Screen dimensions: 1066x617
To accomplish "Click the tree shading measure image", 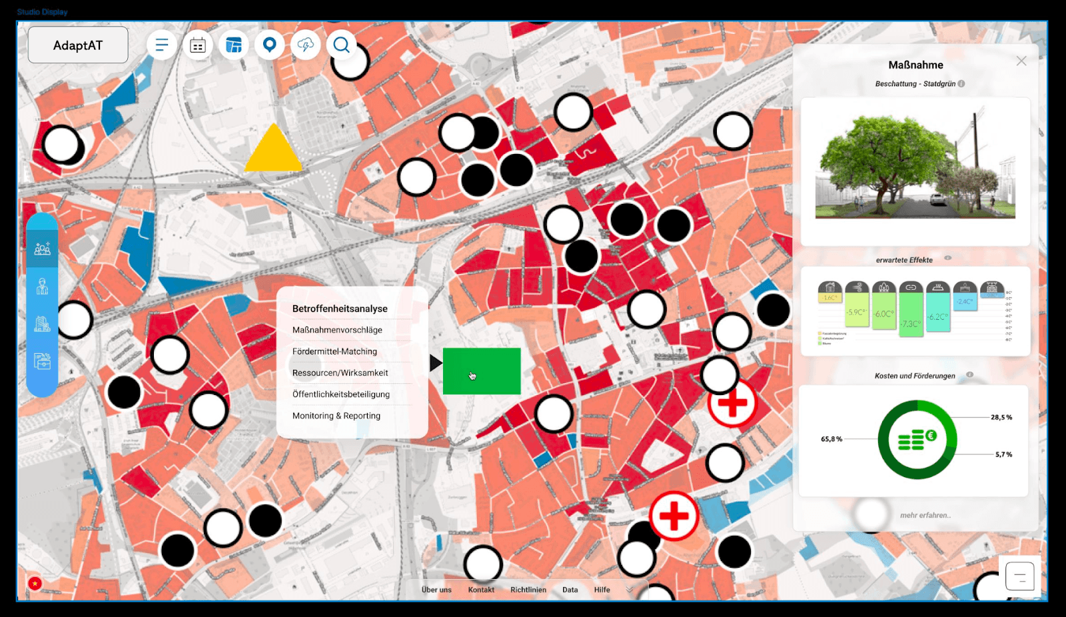I will tap(915, 167).
